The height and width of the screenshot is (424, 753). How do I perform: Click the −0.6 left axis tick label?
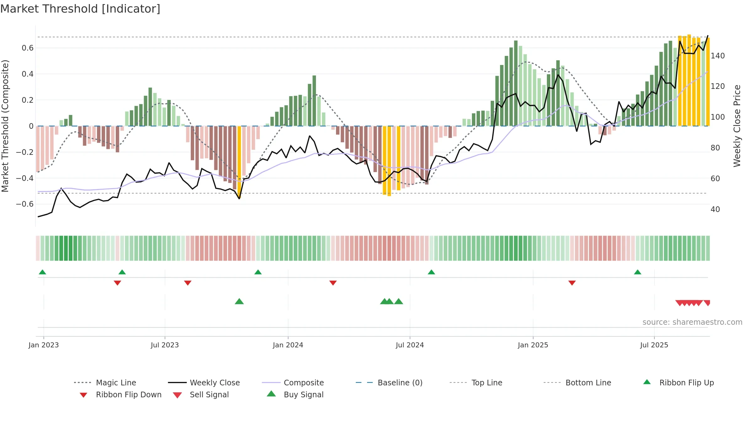point(25,204)
